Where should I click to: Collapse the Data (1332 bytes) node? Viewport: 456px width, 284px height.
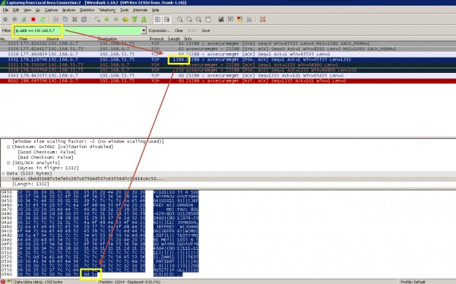coord(3,173)
